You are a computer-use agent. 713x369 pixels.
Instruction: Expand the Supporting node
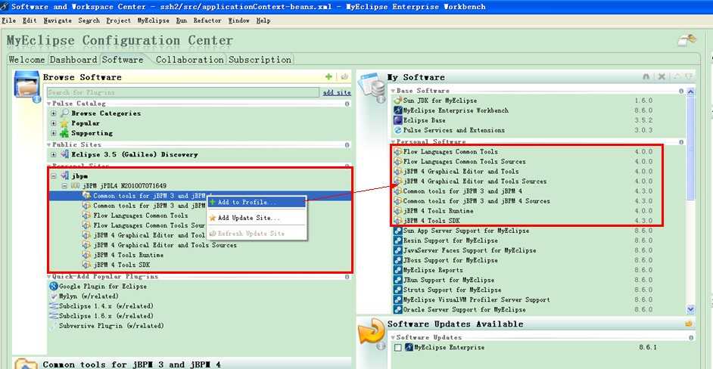click(54, 133)
